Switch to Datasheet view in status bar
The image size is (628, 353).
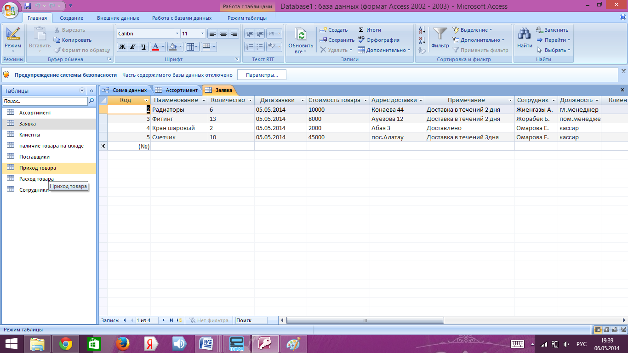598,330
